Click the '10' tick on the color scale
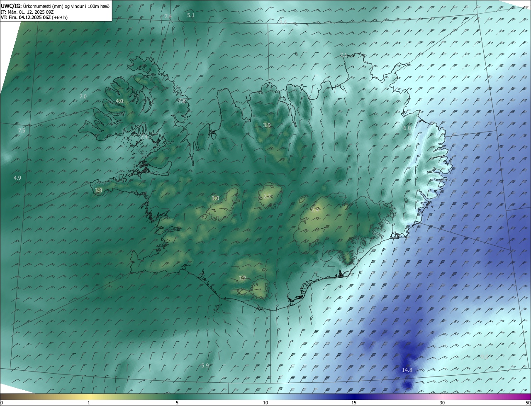This screenshot has height=406, width=531. click(265, 403)
